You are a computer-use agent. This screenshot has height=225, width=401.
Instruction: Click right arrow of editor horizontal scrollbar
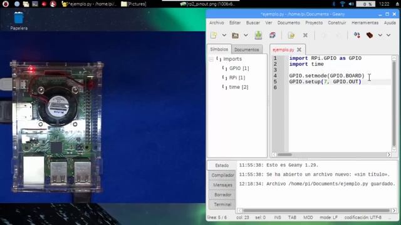click(x=388, y=154)
